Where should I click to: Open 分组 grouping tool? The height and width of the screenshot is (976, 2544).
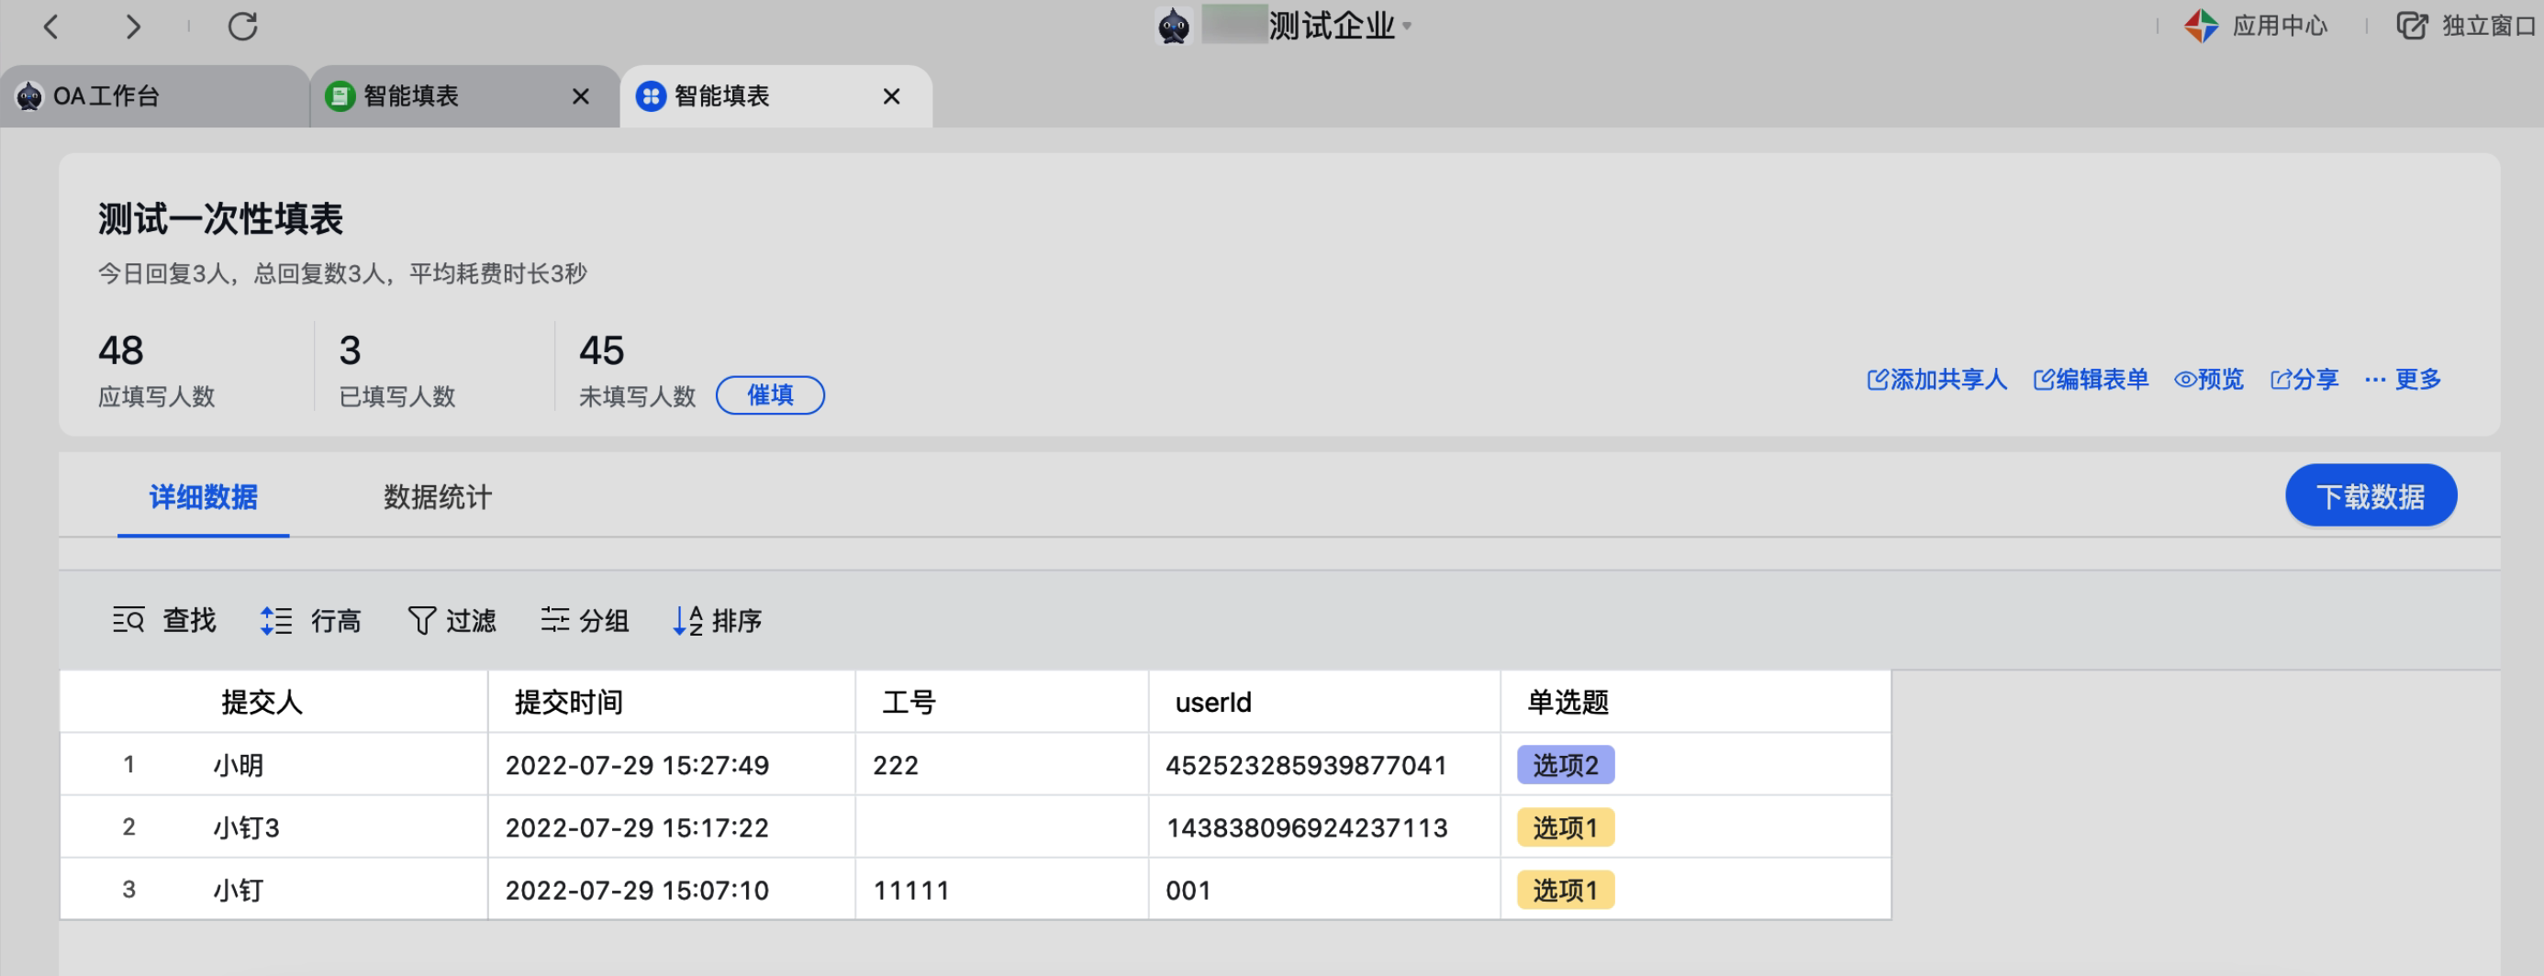point(585,620)
